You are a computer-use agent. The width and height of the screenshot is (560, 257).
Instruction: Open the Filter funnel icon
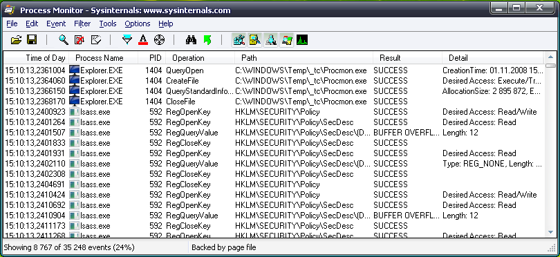(127, 39)
